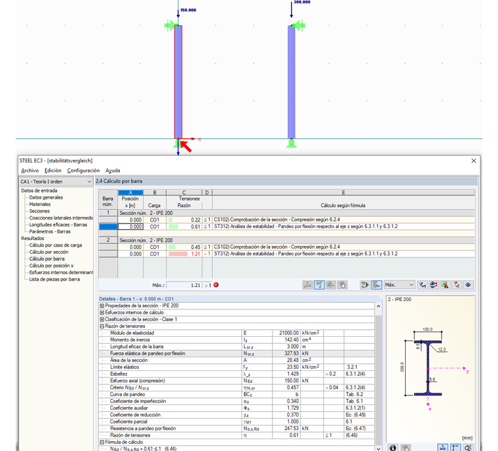The image size is (498, 451).
Task: Click details scrollbar down arrow
Action: [x=378, y=449]
